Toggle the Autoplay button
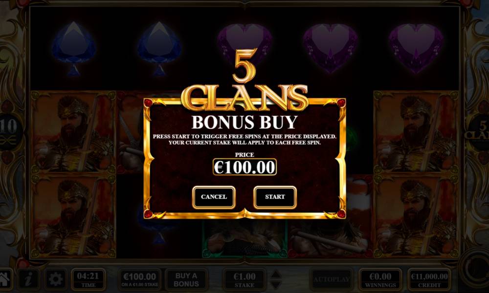Screen dimensions: 489x293 [x=332, y=279]
